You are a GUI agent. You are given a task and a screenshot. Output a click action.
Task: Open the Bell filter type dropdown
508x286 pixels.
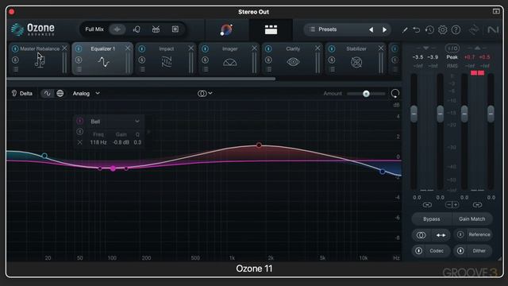(114, 122)
